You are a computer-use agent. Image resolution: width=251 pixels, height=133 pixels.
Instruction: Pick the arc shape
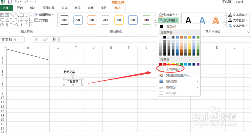click(x=12, y=25)
